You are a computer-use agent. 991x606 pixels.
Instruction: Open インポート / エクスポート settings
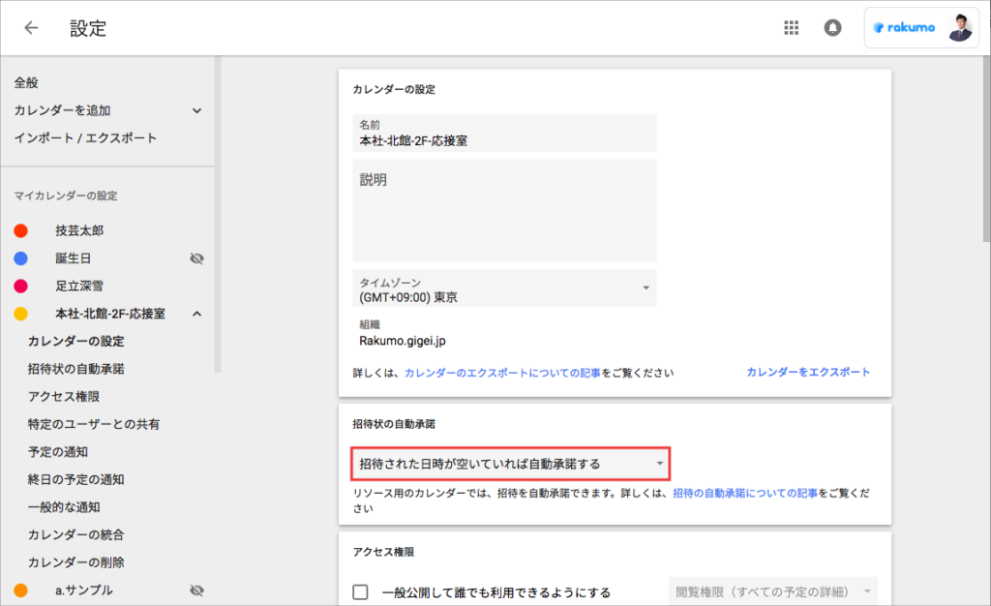click(x=85, y=137)
